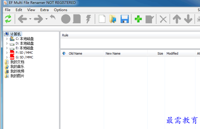Screen dimensions: 200x129
Task: Open the 我的视频 folder
Action: (17, 71)
